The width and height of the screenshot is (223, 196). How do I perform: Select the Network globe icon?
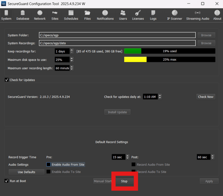[40, 13]
